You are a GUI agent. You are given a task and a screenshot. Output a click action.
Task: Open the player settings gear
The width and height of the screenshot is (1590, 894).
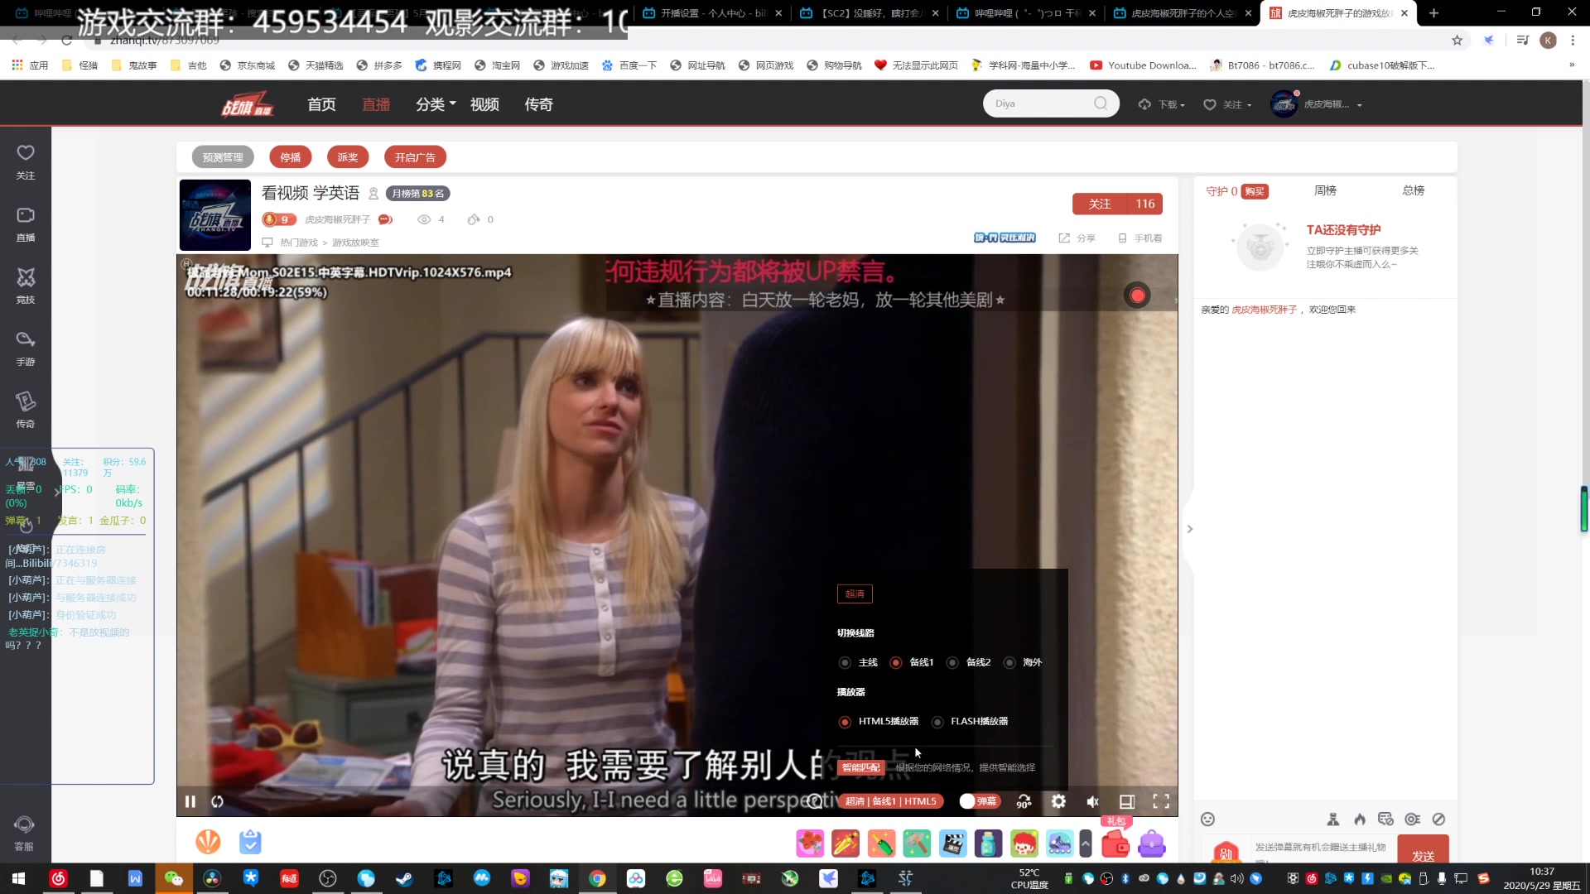click(1058, 801)
